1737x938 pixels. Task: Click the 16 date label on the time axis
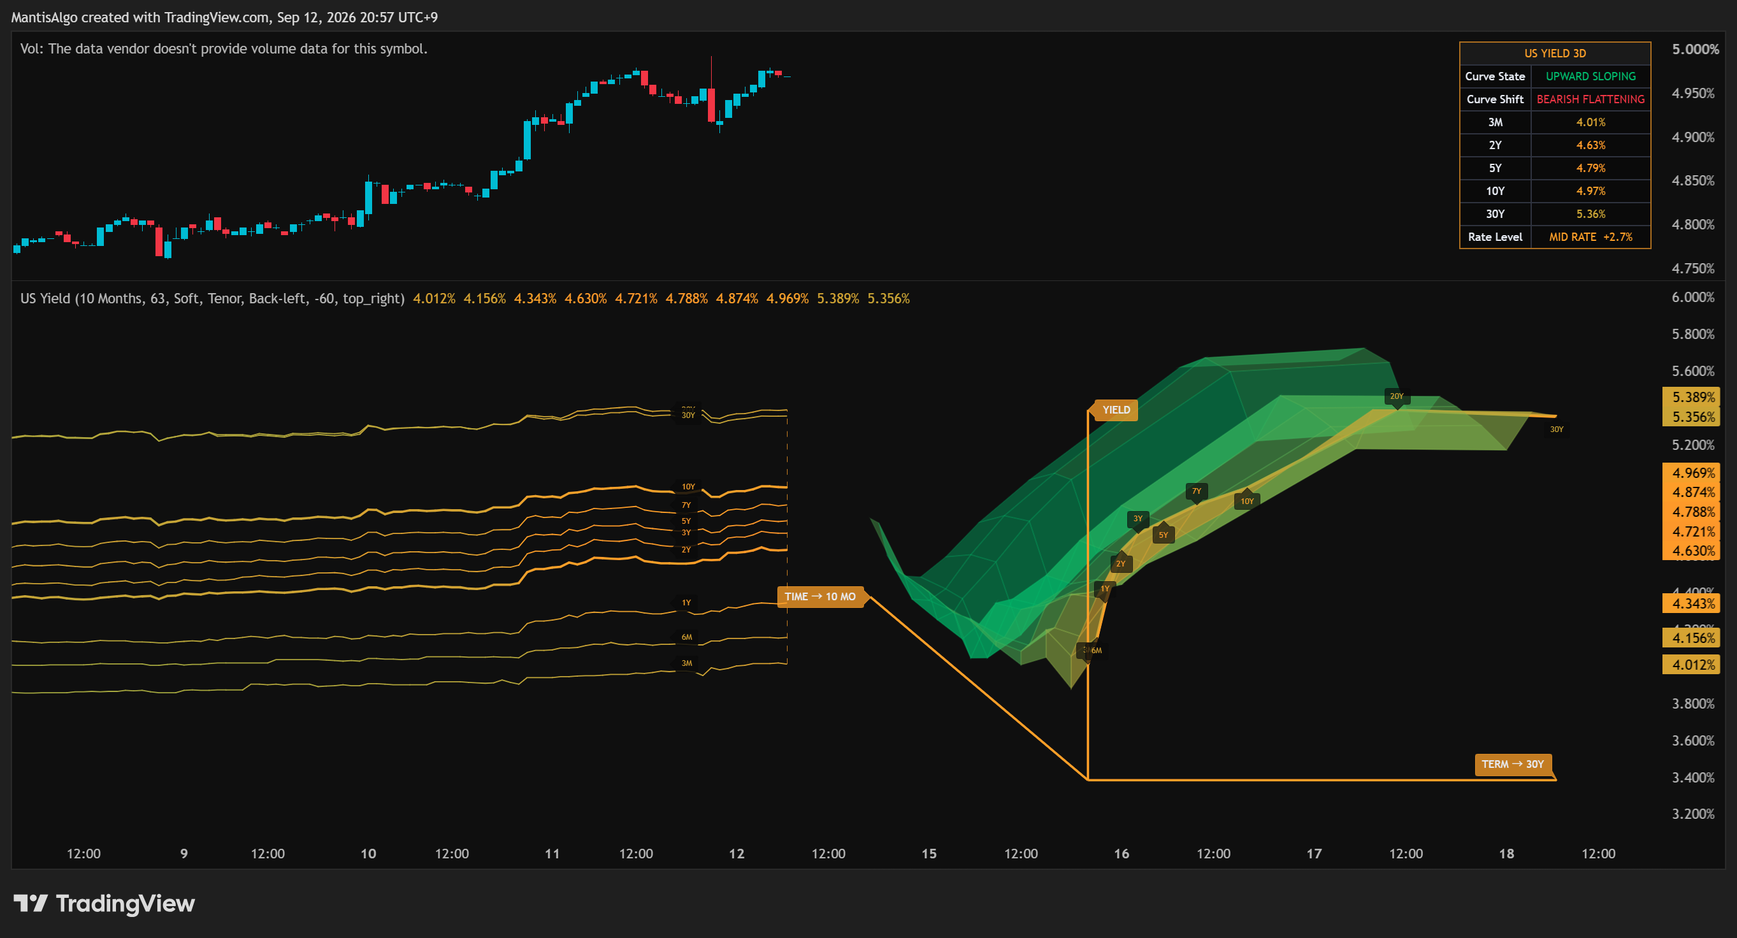coord(1121,854)
